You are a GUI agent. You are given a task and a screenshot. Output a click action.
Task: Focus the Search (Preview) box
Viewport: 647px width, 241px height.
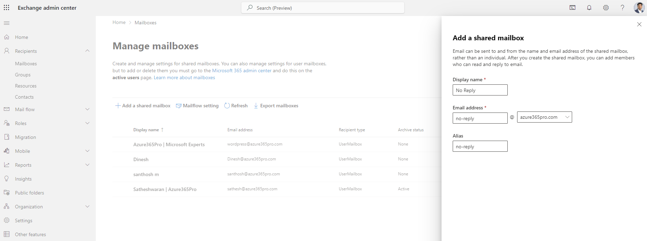tap(323, 8)
